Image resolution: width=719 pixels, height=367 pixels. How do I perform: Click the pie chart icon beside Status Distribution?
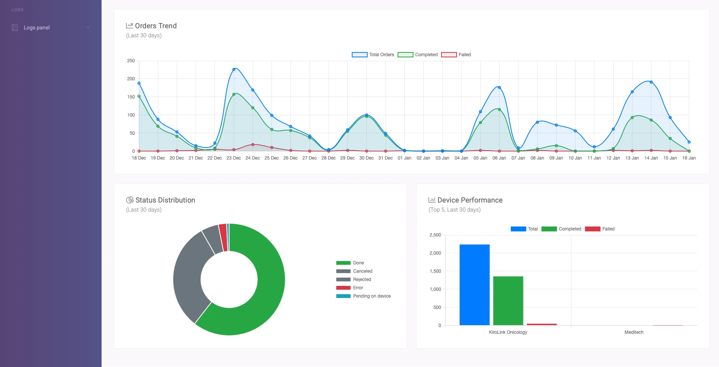point(130,200)
